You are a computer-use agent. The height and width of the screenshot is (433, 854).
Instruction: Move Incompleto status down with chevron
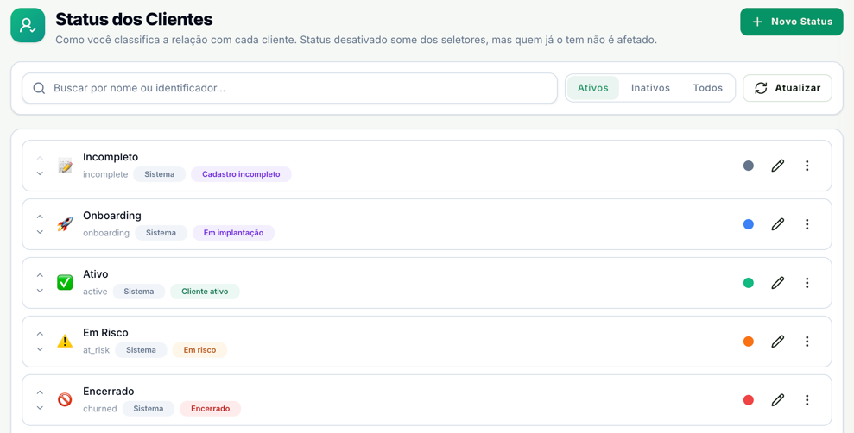point(40,173)
